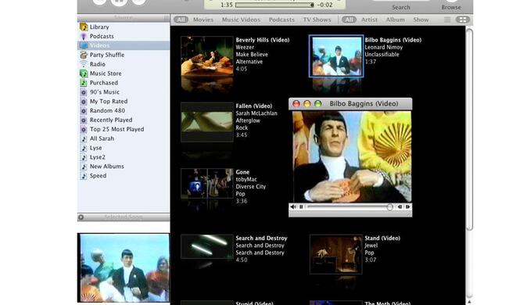Show the Music Videos tab
The width and height of the screenshot is (516, 305).
point(241,20)
